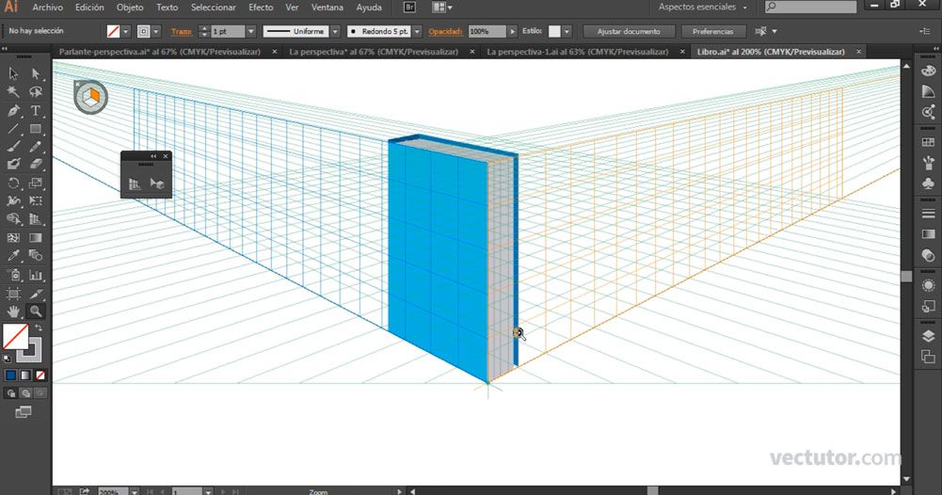Select the Selection (black arrow) tool
Viewport: 942px width, 495px height.
(13, 74)
